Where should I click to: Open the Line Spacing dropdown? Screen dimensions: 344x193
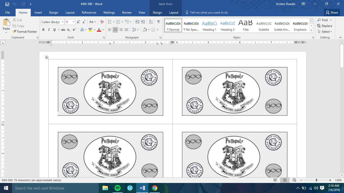[x=135, y=30]
